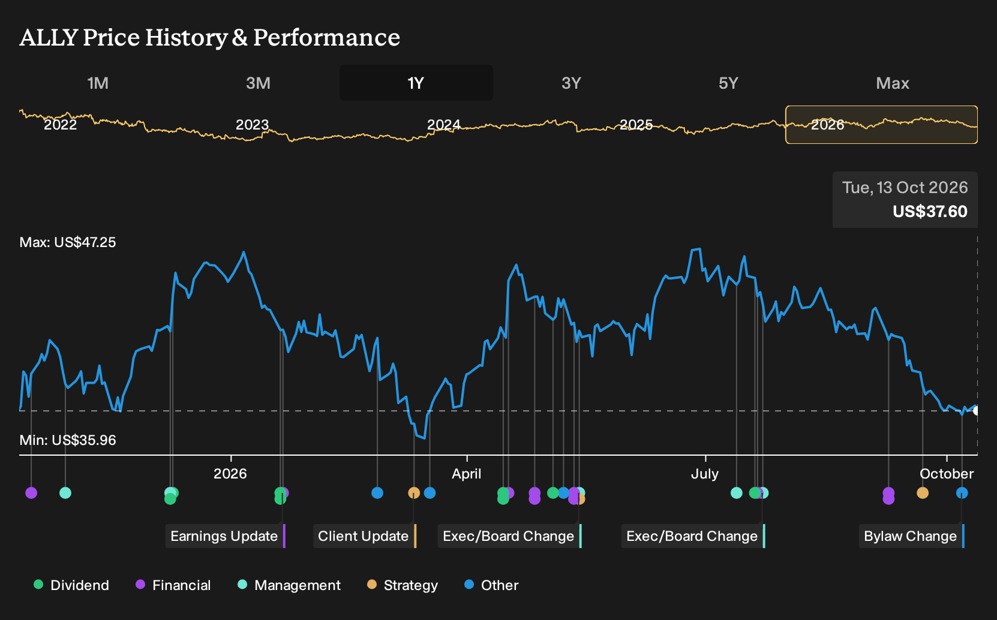
Task: Toggle Strategy events in the legend
Action: click(403, 585)
